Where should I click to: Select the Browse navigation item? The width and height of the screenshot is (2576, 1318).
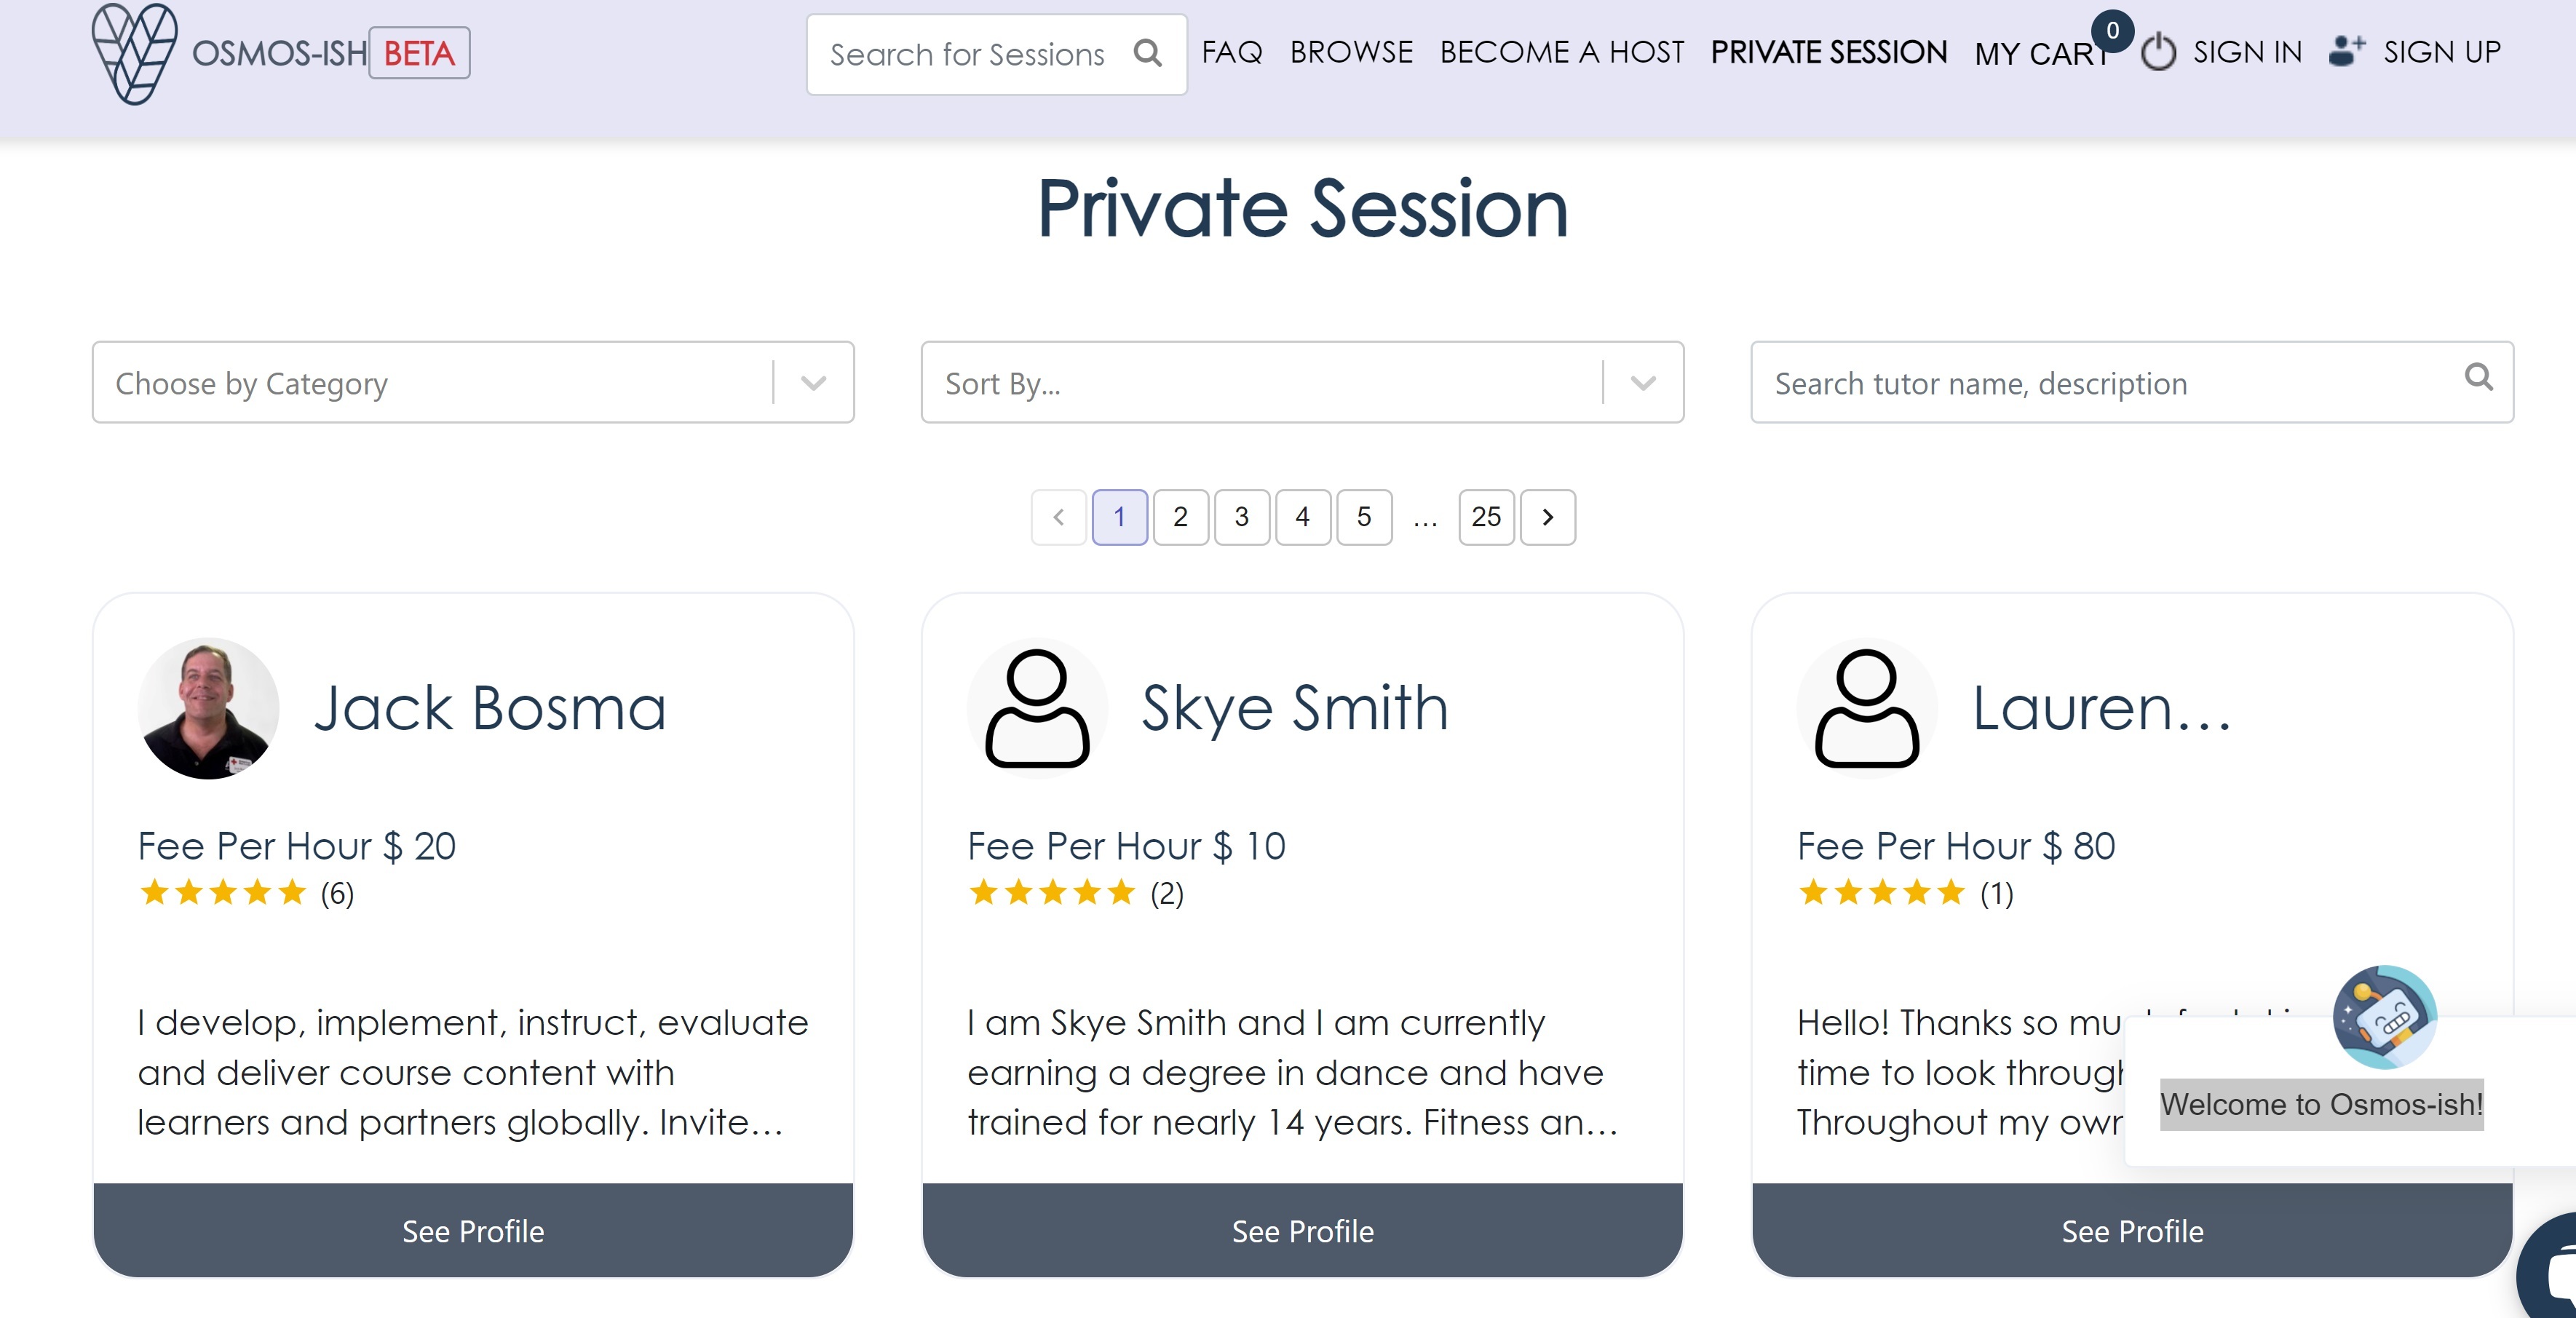point(1351,52)
